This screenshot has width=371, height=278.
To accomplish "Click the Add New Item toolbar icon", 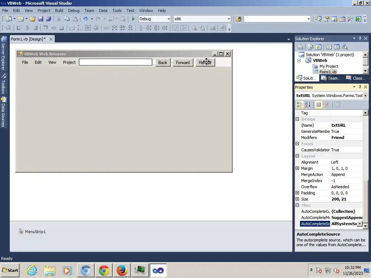I will pos(21,19).
